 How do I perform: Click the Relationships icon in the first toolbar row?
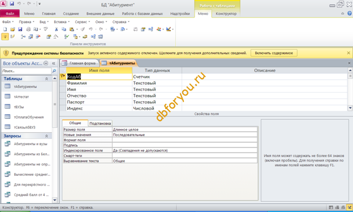coord(150,29)
